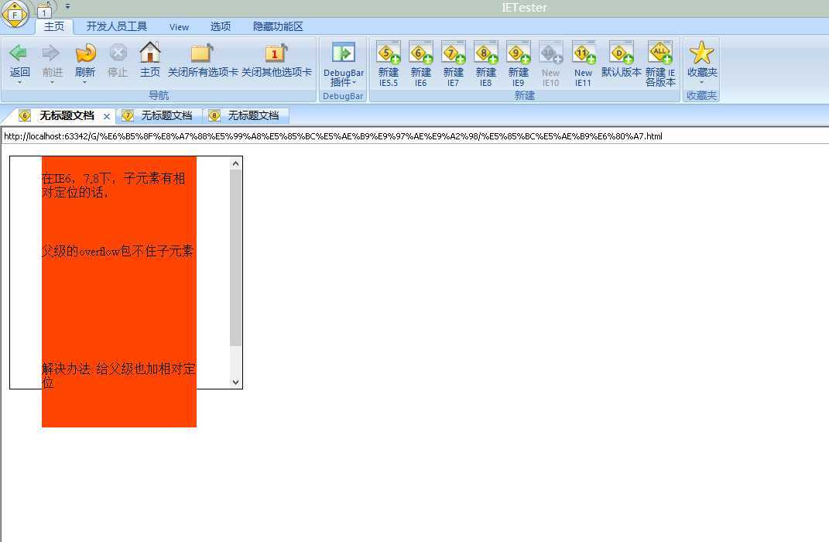Refresh the page with the Refresh icon
The width and height of the screenshot is (829, 542).
pyautogui.click(x=85, y=53)
